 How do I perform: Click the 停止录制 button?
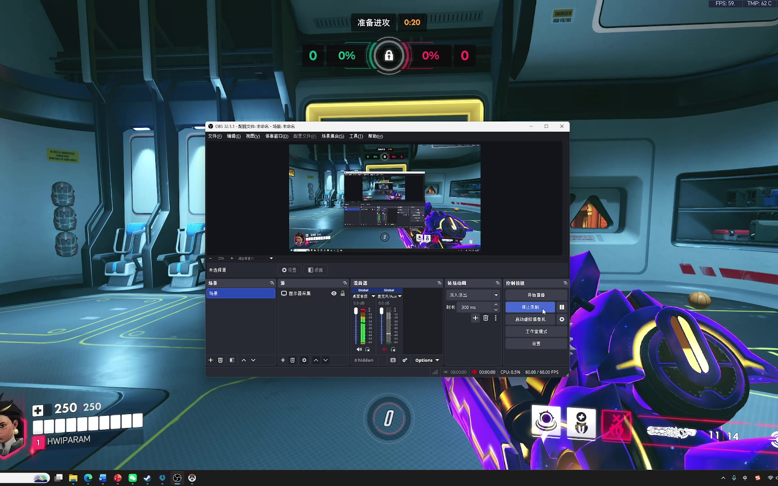(530, 307)
